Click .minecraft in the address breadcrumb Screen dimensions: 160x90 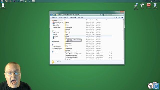[77, 15]
